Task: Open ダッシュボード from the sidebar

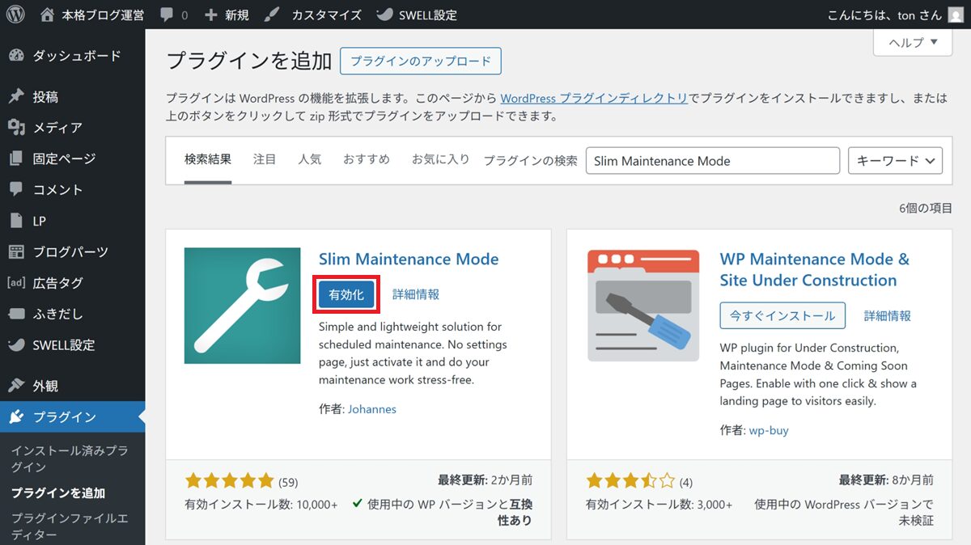Action: 76,56
